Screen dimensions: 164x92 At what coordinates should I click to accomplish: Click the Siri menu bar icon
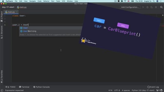click(x=157, y=1)
